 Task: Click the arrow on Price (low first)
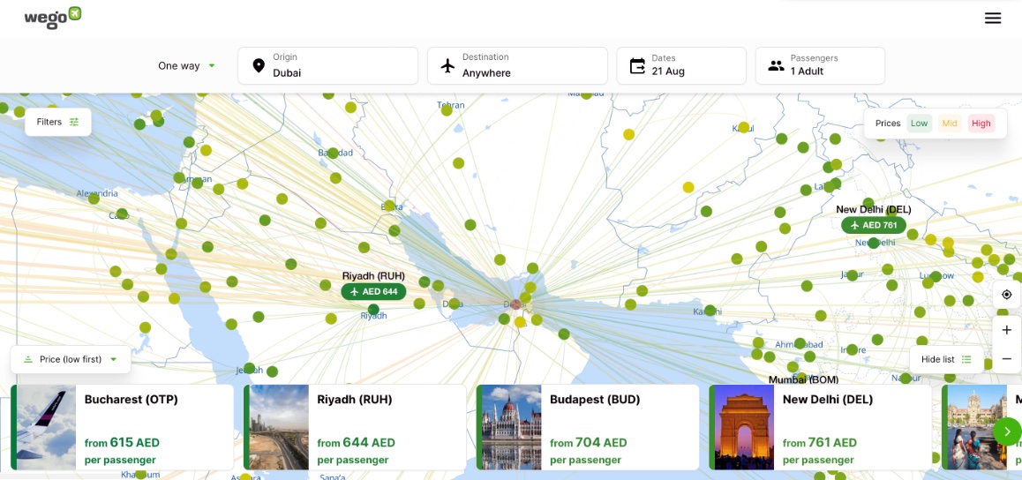point(114,359)
